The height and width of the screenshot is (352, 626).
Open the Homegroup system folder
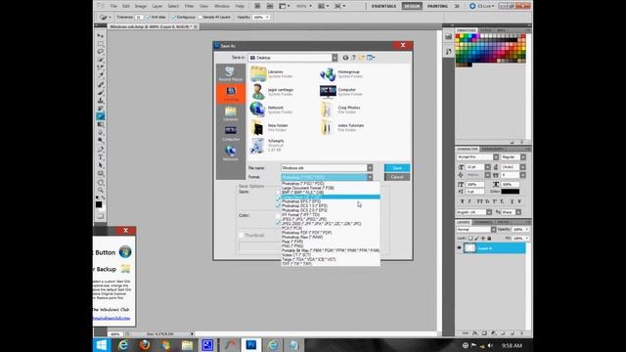click(x=341, y=74)
